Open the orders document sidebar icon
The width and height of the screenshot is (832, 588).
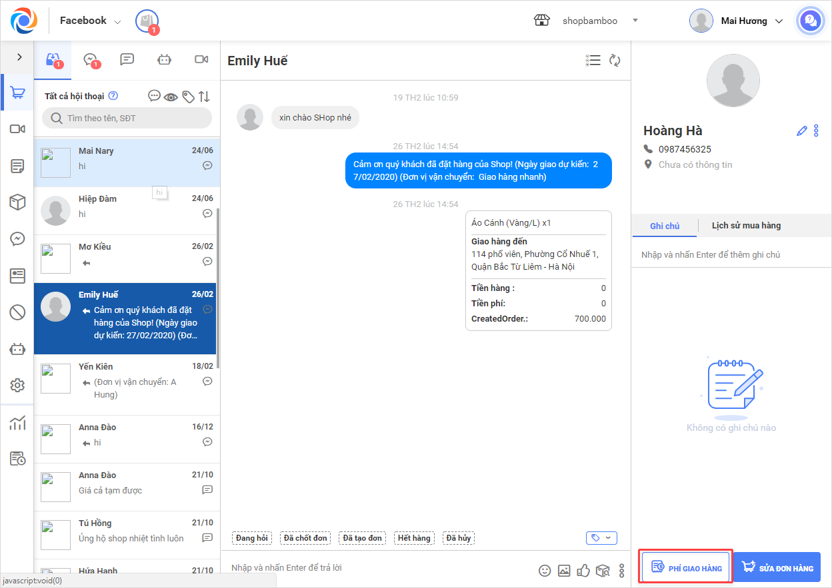click(x=17, y=166)
